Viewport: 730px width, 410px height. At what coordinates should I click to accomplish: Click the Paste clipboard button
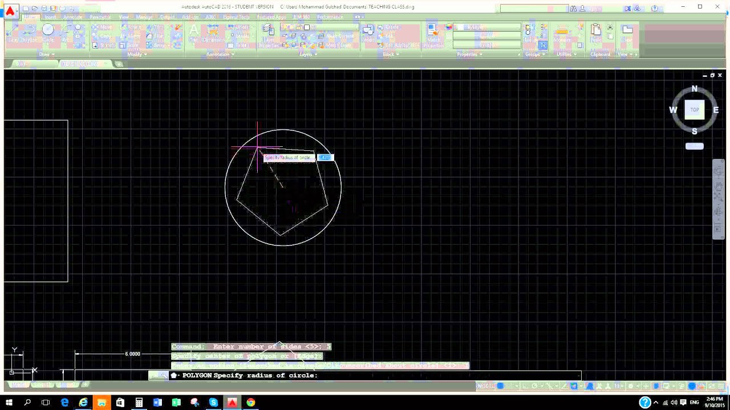tap(596, 33)
